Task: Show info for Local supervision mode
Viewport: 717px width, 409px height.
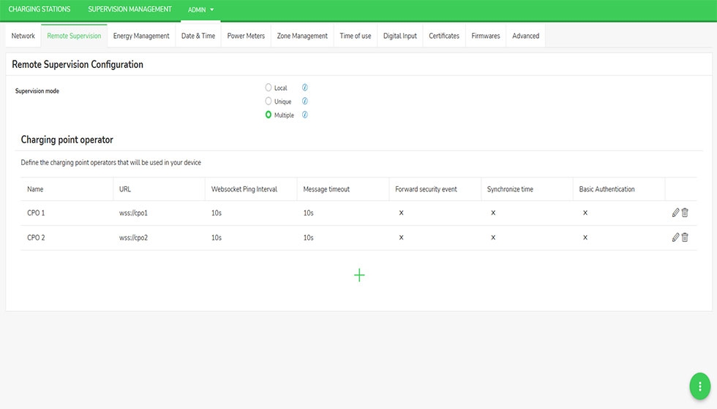Action: (x=305, y=88)
